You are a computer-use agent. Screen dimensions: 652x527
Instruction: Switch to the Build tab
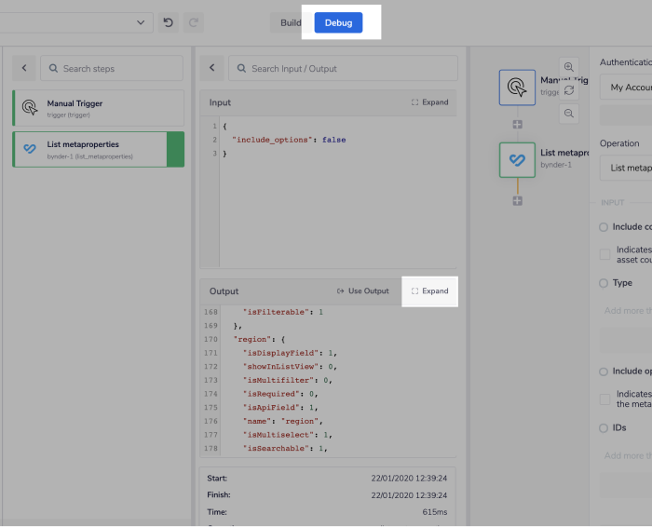(291, 22)
